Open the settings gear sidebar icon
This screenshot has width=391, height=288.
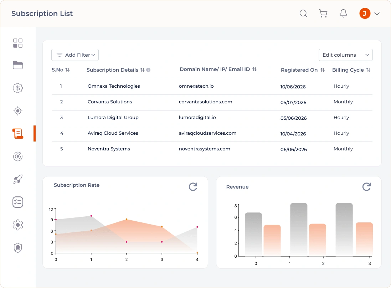coord(18,225)
